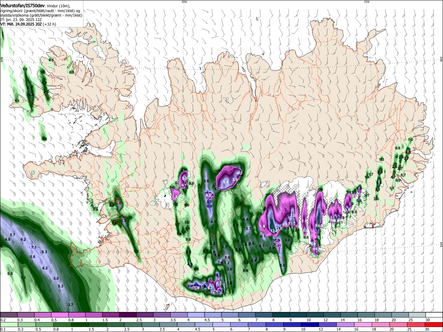Screen dimensions: 443x332
Task: Click lower legend swatch between 3 and 3.5
Action: [151, 324]
